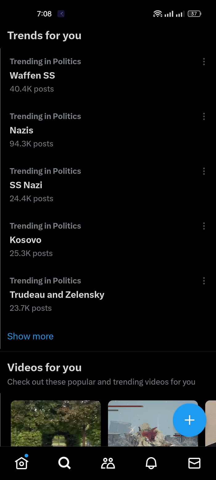The width and height of the screenshot is (216, 480).
Task: Tap the blue compose post button
Action: pos(189,420)
